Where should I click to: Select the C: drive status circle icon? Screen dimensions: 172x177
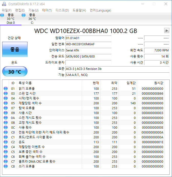coord(24,15)
